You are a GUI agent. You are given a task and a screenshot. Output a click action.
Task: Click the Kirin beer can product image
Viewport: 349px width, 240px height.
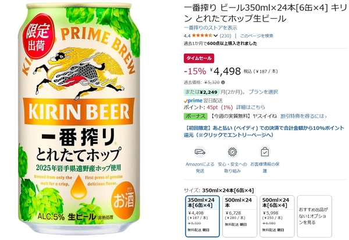pyautogui.click(x=79, y=118)
